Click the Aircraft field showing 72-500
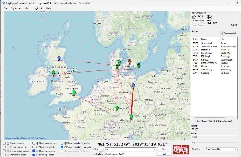 [x=214, y=130]
